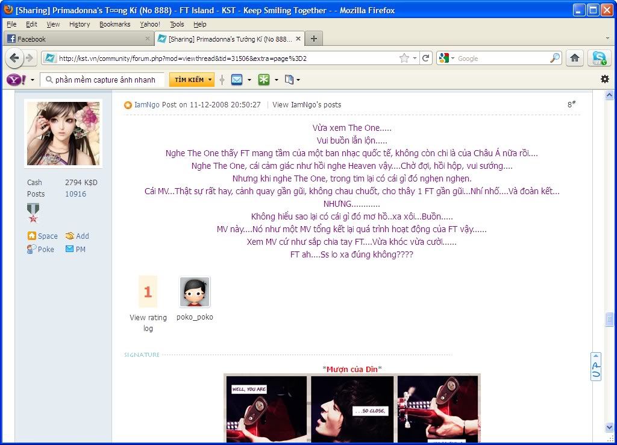
Task: Click poko_poko's avatar thumbnail
Action: click(195, 292)
